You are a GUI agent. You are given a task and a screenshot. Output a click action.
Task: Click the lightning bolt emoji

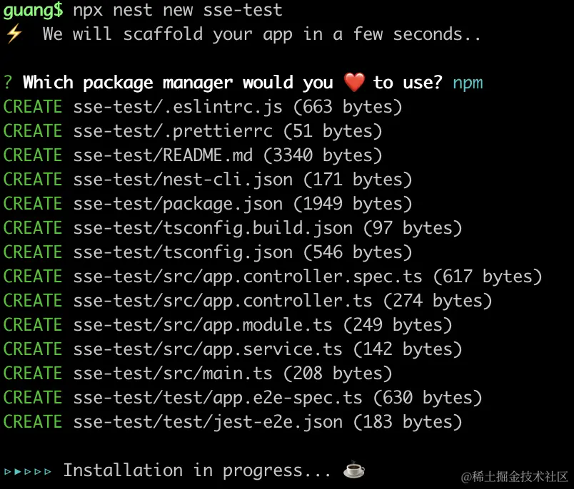14,34
